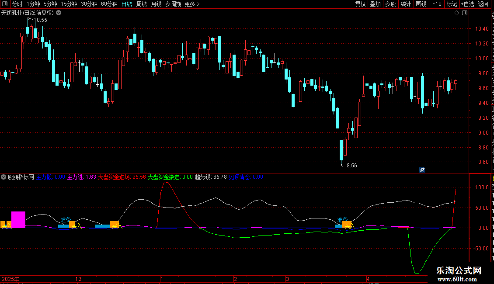This screenshot has height=284, width=494.
Task: Click the 2025年 label on time axis
Action: coord(10,279)
